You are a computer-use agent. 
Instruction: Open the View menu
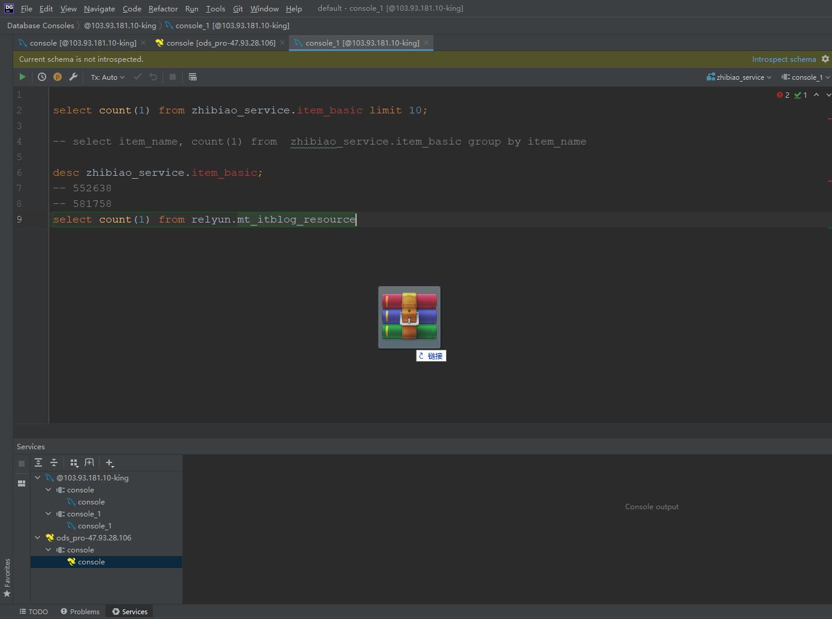coord(68,8)
